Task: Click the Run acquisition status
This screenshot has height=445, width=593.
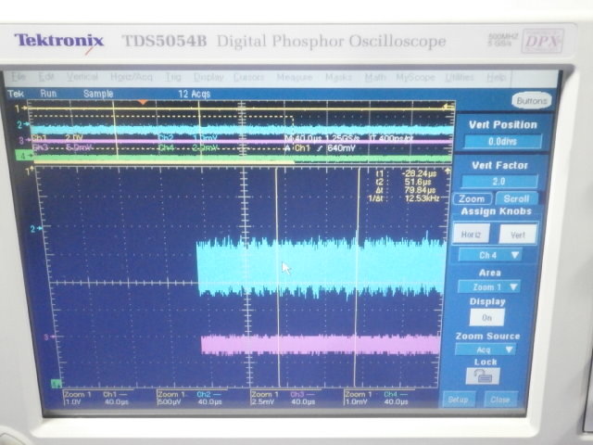Action: (48, 94)
